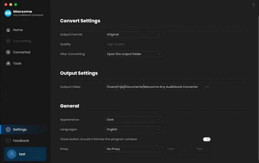
Task: Toggle close button minimizes window switch
Action: 207,139
